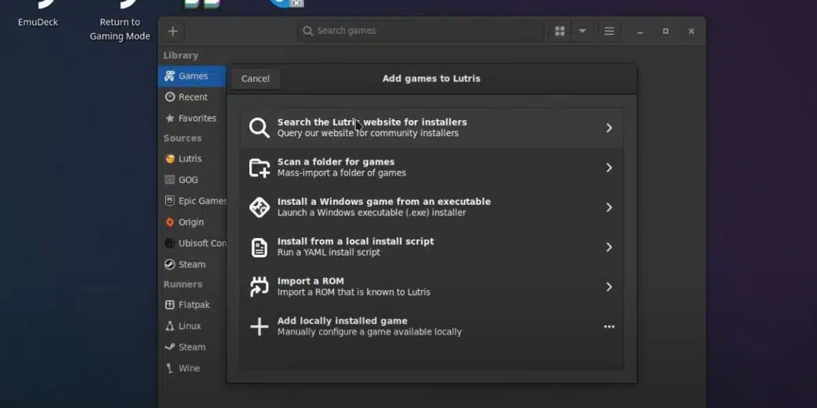Click the GOG logo icon
This screenshot has height=408, width=817.
169,180
